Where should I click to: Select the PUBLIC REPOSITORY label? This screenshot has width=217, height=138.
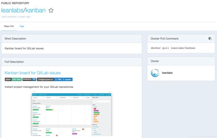click(x=15, y=3)
